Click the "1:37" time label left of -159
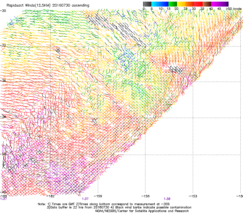The width and height of the screenshot is (243, 213). pos(85,199)
